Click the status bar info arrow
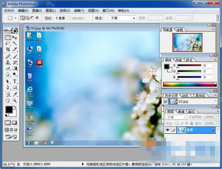This screenshot has width=222, height=169. pos(83,164)
